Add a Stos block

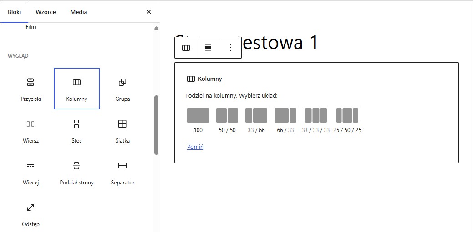76,130
